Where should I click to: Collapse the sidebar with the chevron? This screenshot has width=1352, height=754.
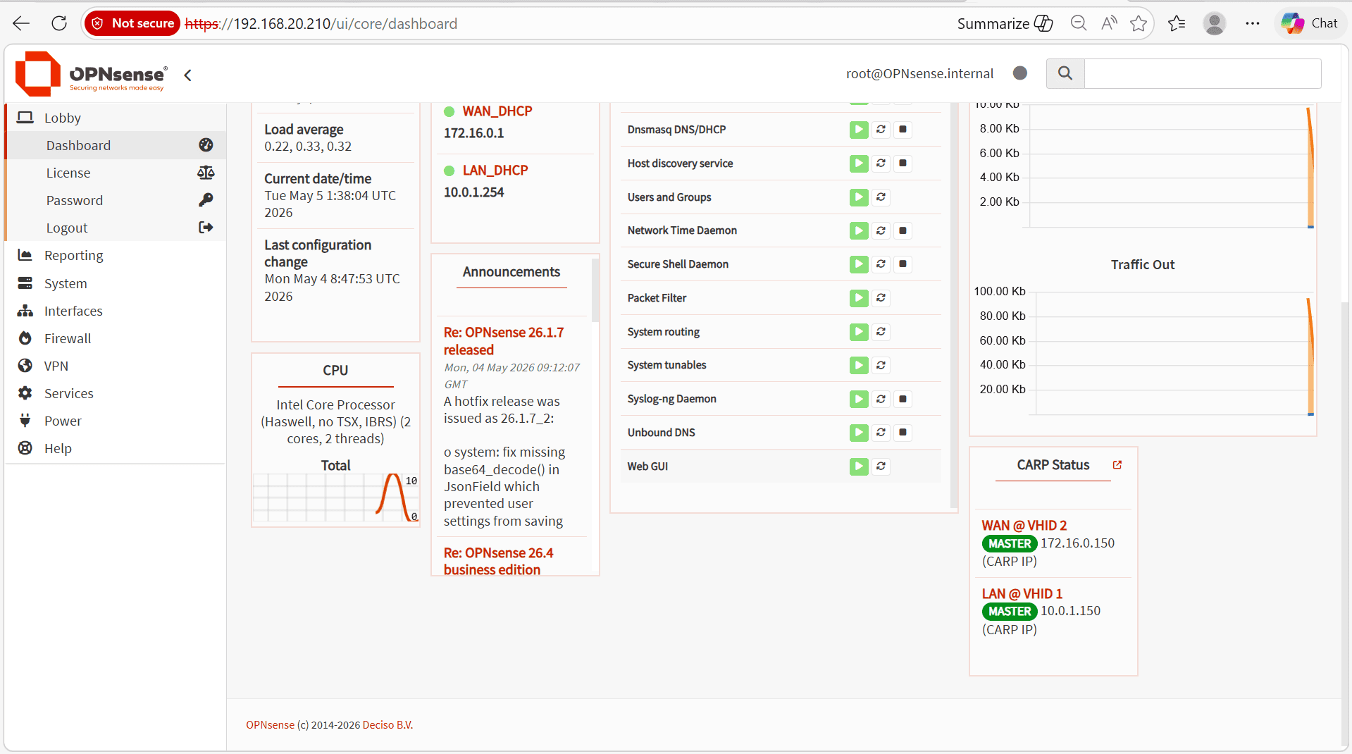188,75
